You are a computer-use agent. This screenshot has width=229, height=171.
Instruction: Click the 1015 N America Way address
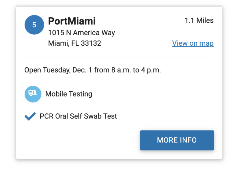pos(82,33)
